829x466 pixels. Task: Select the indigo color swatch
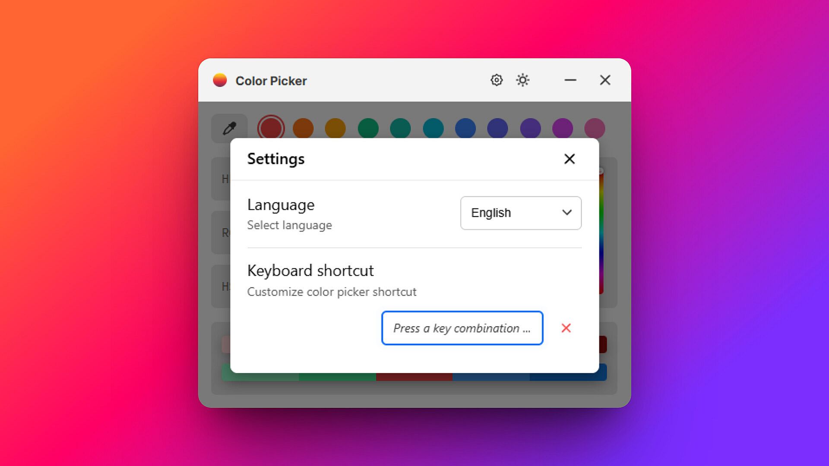(x=497, y=128)
